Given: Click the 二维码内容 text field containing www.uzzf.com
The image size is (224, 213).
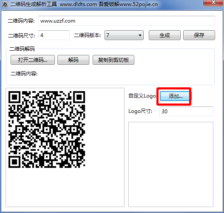Looking at the screenshot, I should (x=126, y=21).
